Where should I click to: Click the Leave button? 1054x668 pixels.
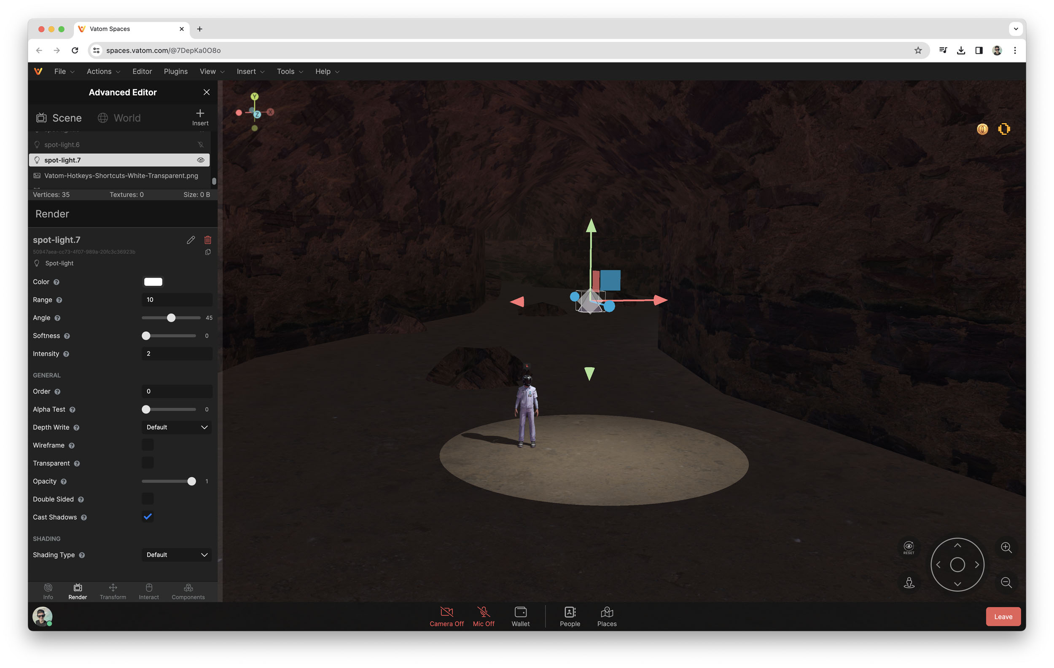(x=1003, y=617)
